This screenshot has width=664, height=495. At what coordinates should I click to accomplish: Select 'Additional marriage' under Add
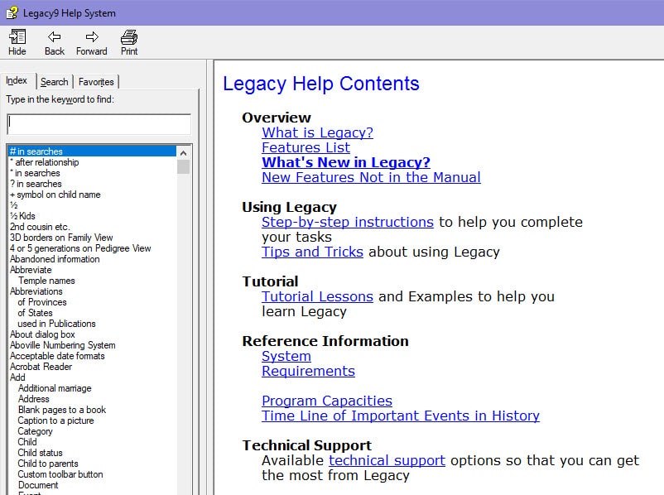point(55,388)
